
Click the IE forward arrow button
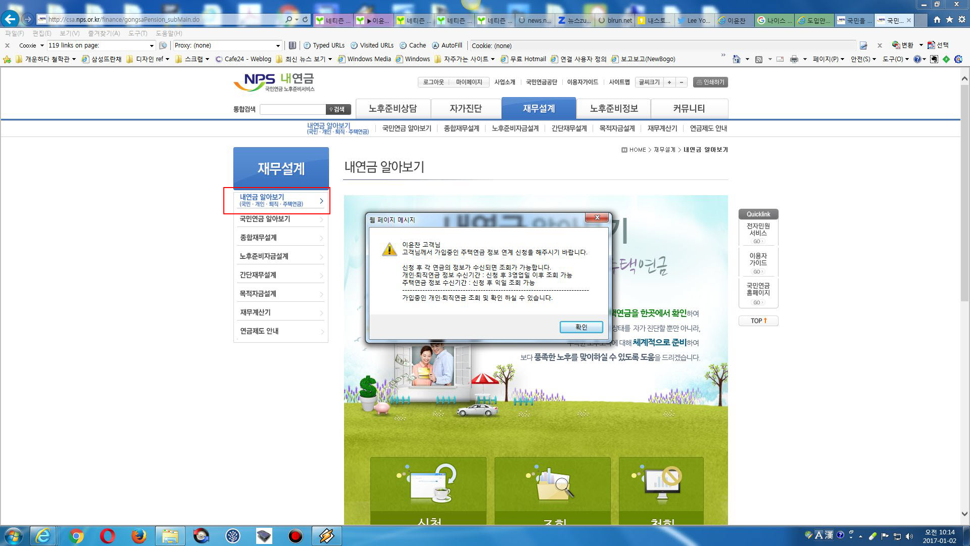[x=28, y=19]
